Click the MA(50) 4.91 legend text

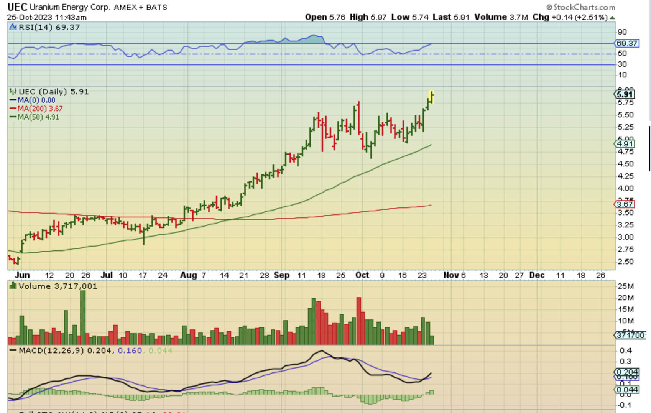click(x=38, y=117)
